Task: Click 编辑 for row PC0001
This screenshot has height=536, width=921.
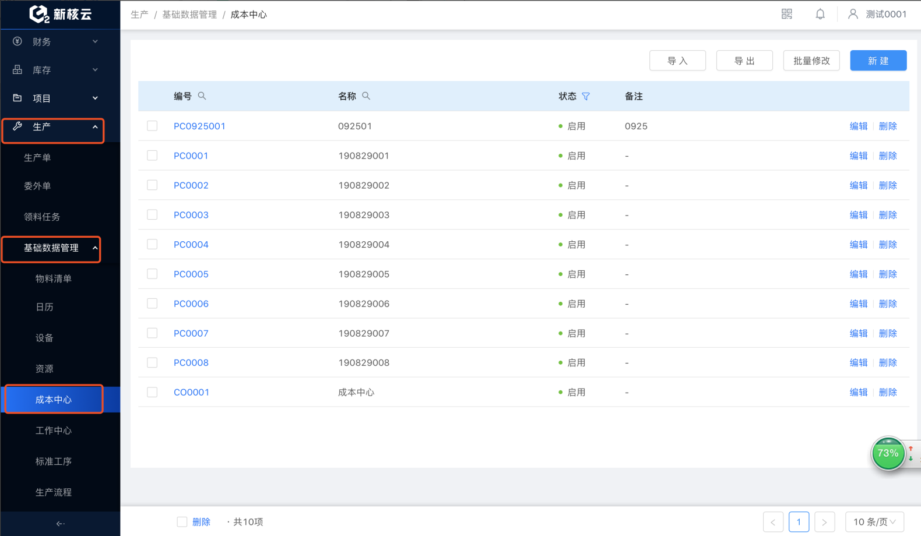Action: tap(859, 156)
